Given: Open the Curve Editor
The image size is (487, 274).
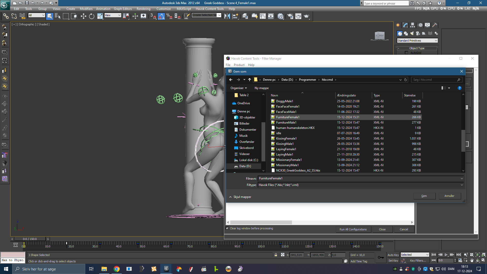Looking at the screenshot, I should (x=263, y=16).
